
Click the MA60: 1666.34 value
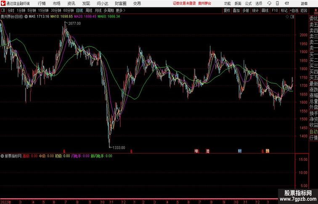pyautogui.click(x=109, y=17)
